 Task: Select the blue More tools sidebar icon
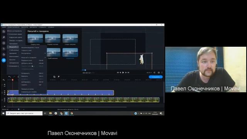4,60
